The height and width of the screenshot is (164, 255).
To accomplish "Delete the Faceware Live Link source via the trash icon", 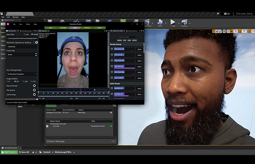I will 111,113.
